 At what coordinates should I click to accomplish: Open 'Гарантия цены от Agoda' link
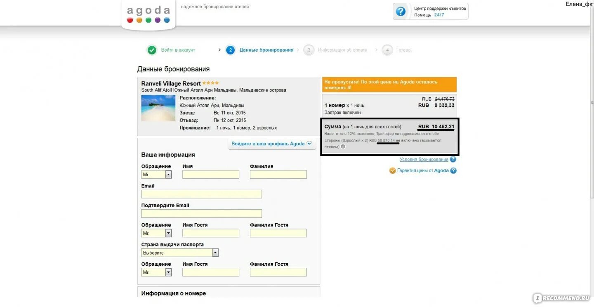(x=423, y=170)
